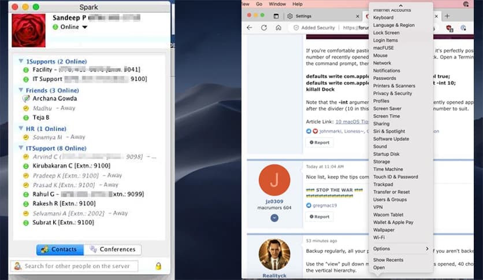Switch to the Conferences tab in Spark
Viewport: 483px width, 280px height.
(113, 249)
